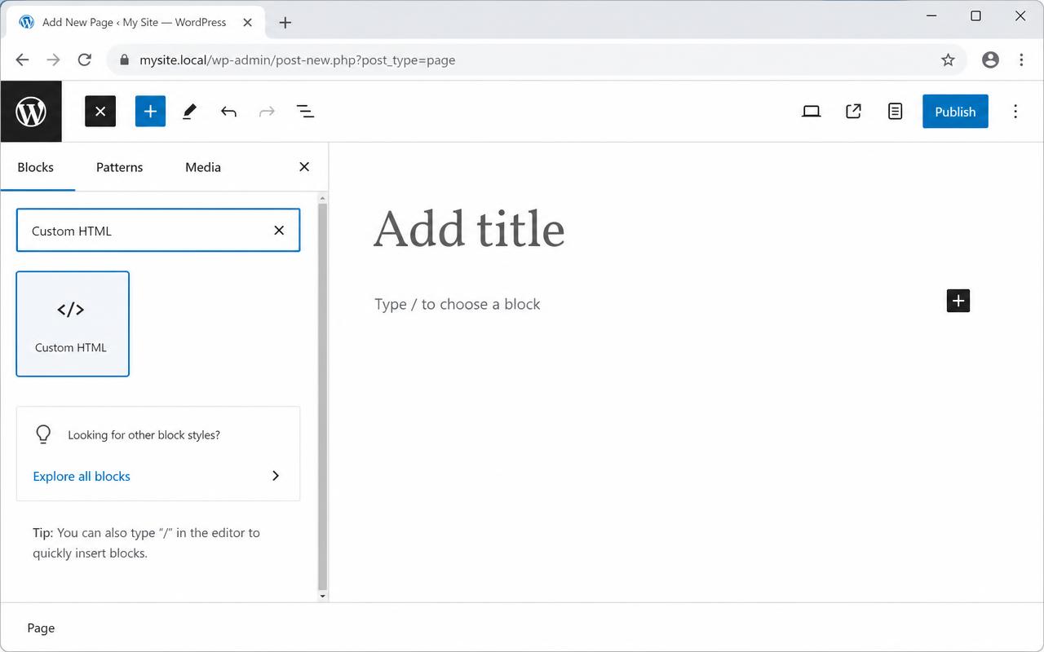Switch to the Blocks tab
This screenshot has width=1044, height=652.
[x=36, y=167]
